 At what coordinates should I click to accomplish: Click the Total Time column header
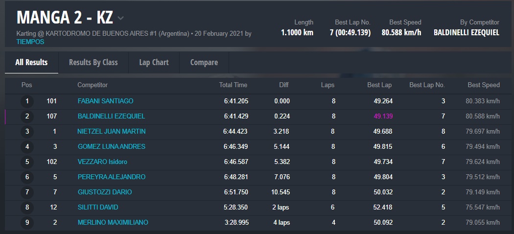pos(233,85)
